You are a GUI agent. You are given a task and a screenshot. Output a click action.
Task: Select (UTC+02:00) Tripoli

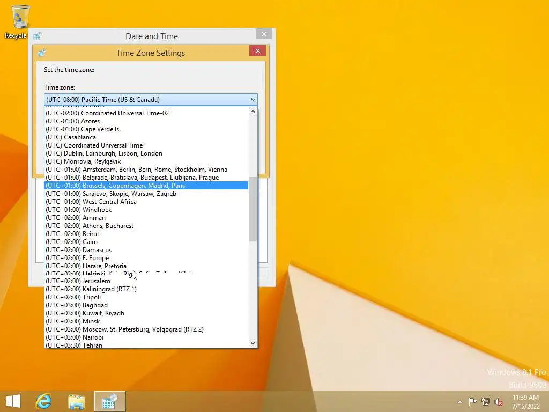146,297
